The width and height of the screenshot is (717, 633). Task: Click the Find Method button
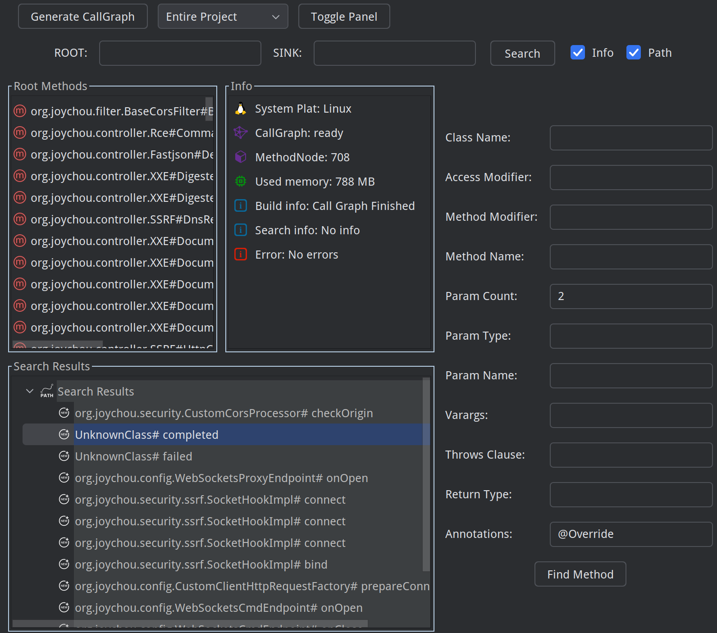[580, 574]
